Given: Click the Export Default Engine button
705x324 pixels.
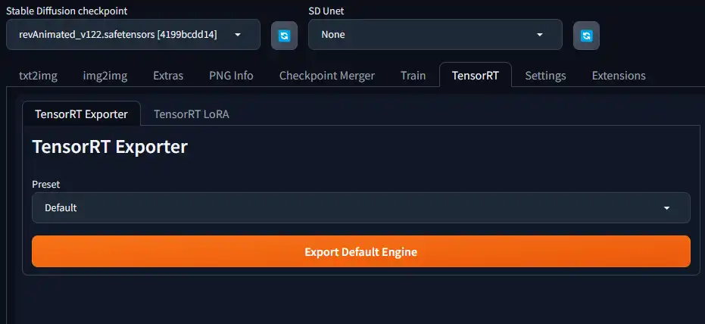Looking at the screenshot, I should click(x=360, y=251).
